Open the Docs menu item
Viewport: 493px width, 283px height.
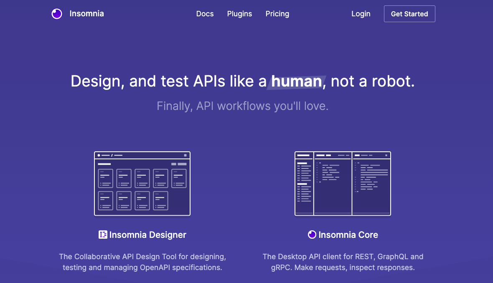(205, 14)
